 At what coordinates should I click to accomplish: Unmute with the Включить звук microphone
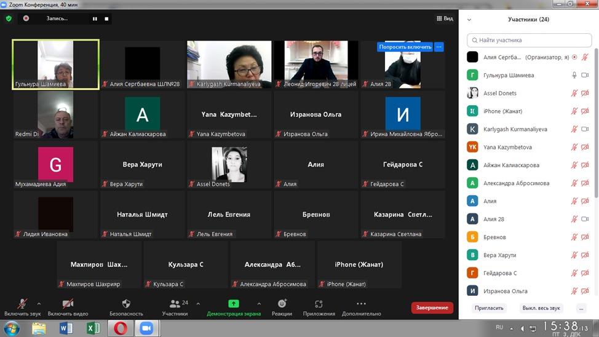pos(22,304)
